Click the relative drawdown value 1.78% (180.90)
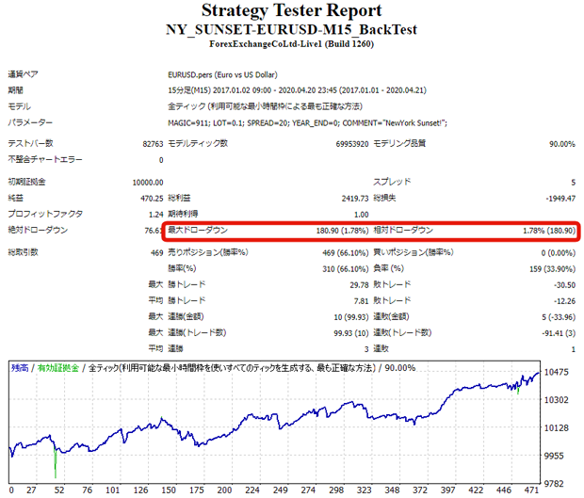 coord(549,231)
